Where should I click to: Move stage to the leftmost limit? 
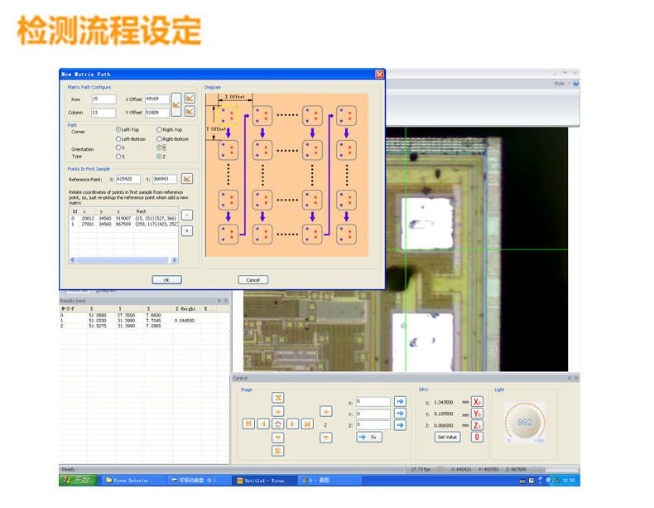pos(248,424)
